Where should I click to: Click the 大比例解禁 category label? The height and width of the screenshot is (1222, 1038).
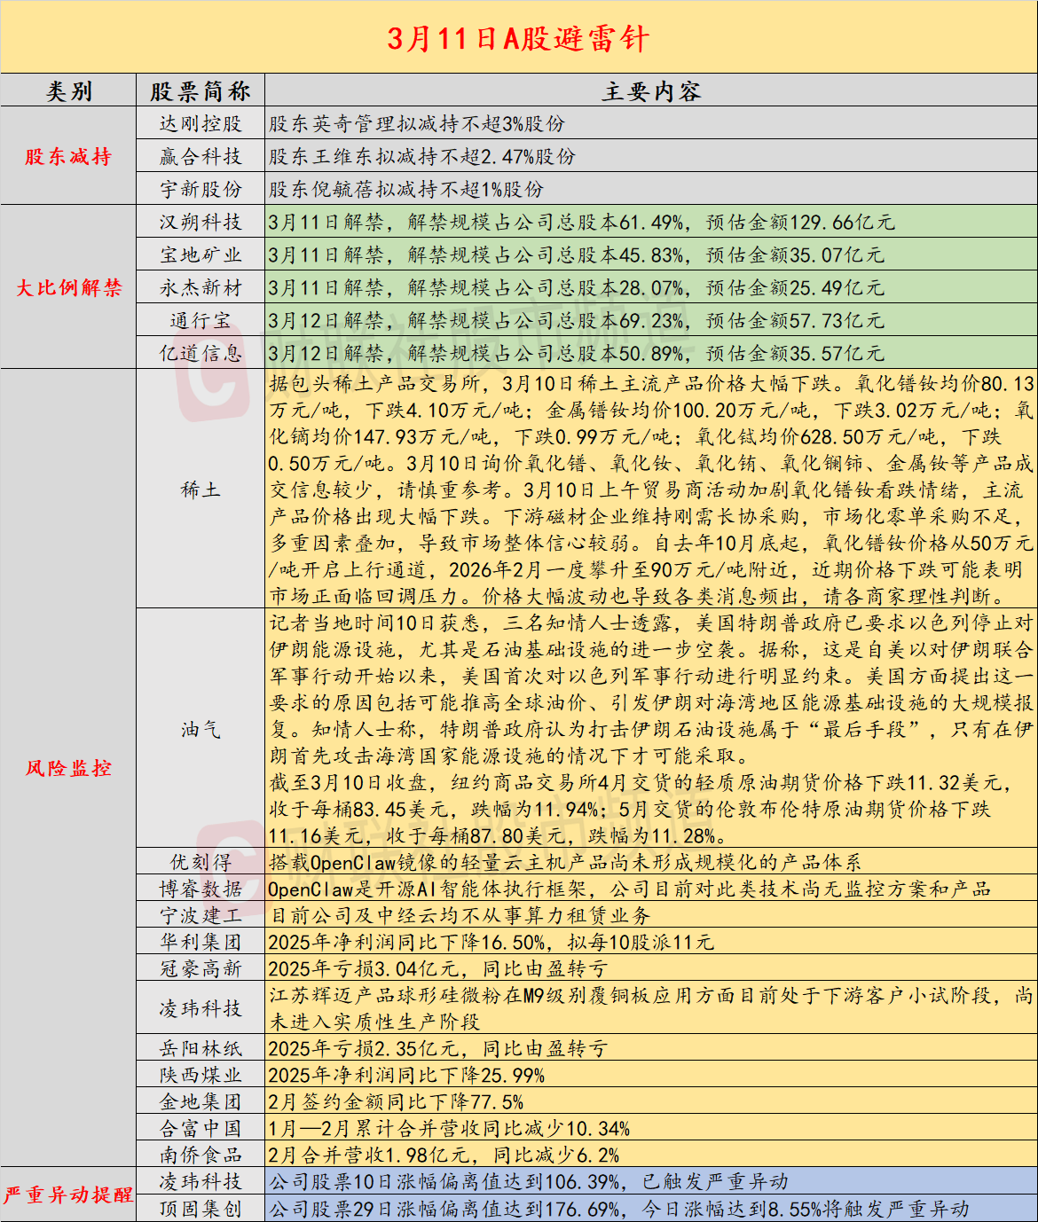67,286
